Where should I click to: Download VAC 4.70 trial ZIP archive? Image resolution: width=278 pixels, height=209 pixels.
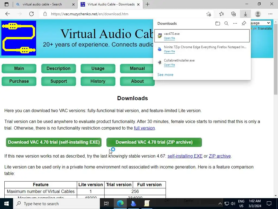tap(154, 142)
